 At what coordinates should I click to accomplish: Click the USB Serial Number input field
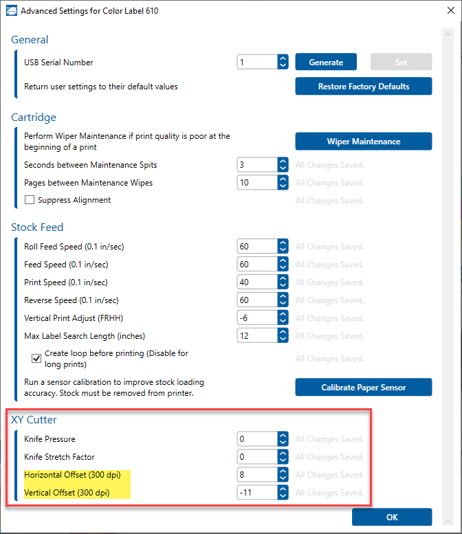(x=258, y=62)
